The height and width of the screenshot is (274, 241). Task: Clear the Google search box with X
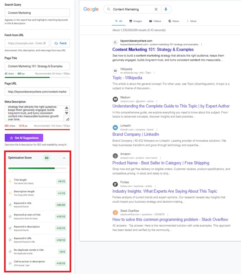pyautogui.click(x=156, y=9)
